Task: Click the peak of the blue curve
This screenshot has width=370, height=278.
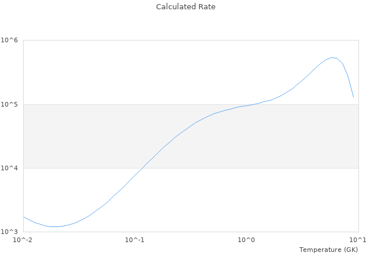Action: (x=332, y=57)
